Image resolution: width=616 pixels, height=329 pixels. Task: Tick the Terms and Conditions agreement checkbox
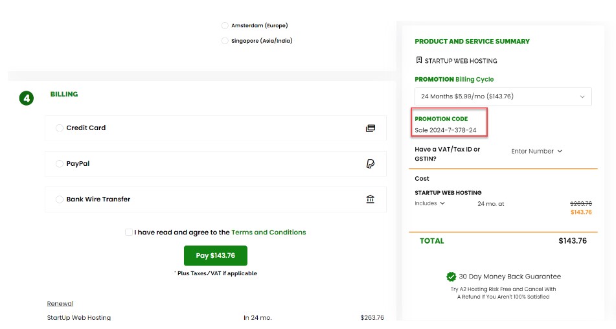129,232
